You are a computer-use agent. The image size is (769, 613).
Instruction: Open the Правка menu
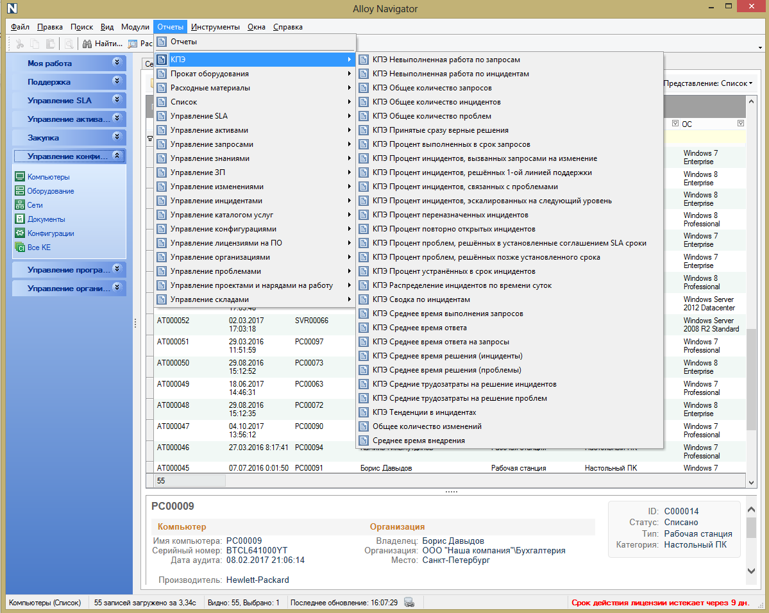49,27
